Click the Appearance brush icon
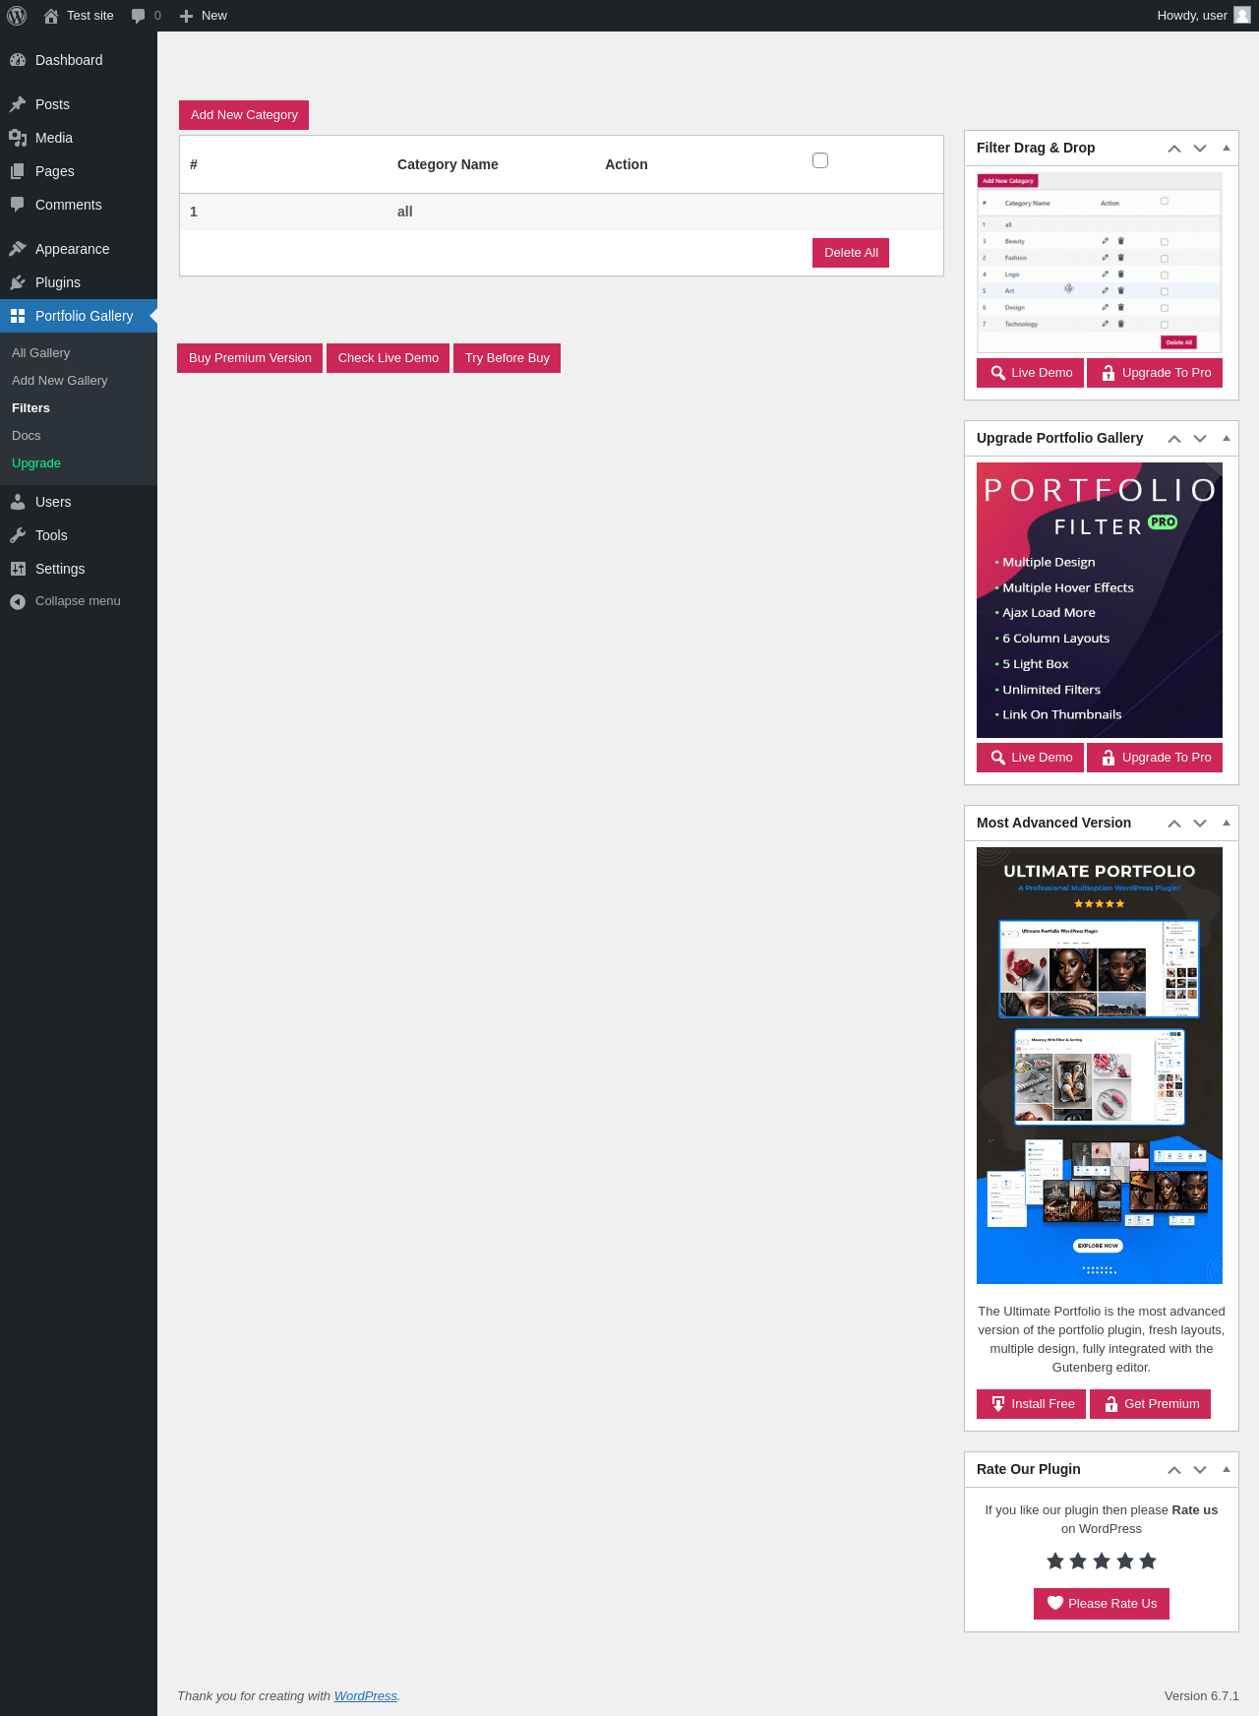 click(x=18, y=249)
